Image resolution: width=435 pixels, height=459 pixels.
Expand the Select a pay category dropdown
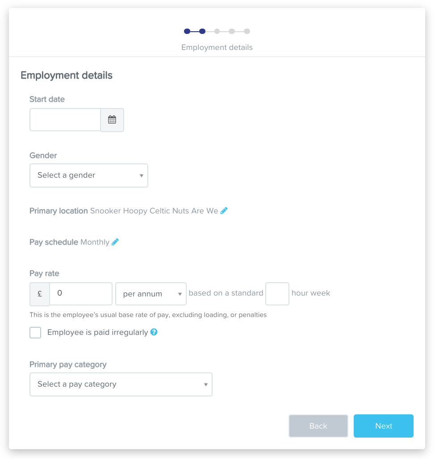tap(121, 384)
